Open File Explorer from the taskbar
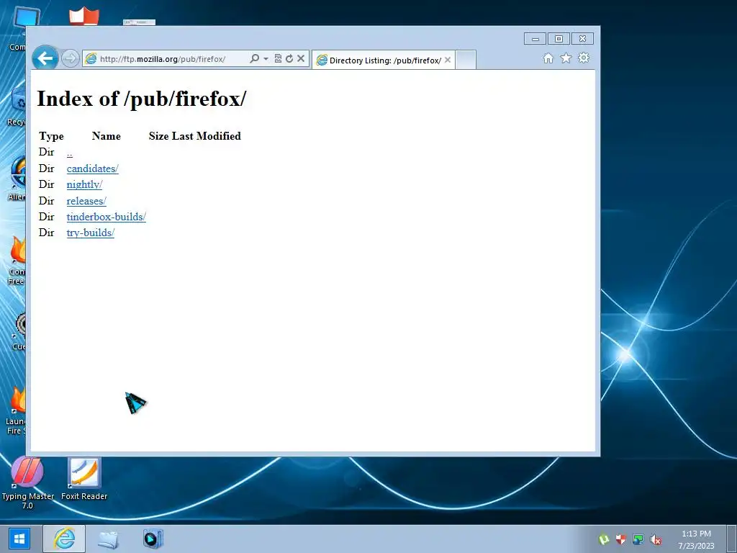Image resolution: width=737 pixels, height=553 pixels. click(108, 539)
